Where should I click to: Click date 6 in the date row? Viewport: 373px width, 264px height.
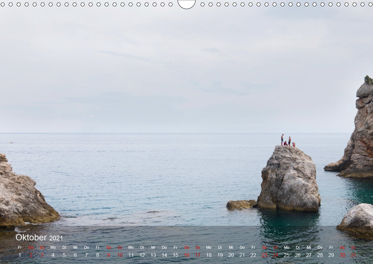tap(75, 255)
